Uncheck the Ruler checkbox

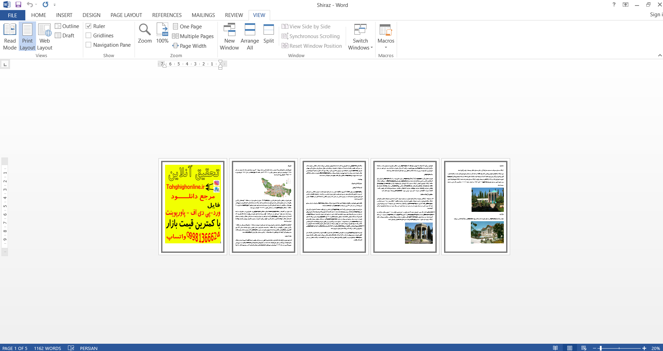pyautogui.click(x=88, y=26)
